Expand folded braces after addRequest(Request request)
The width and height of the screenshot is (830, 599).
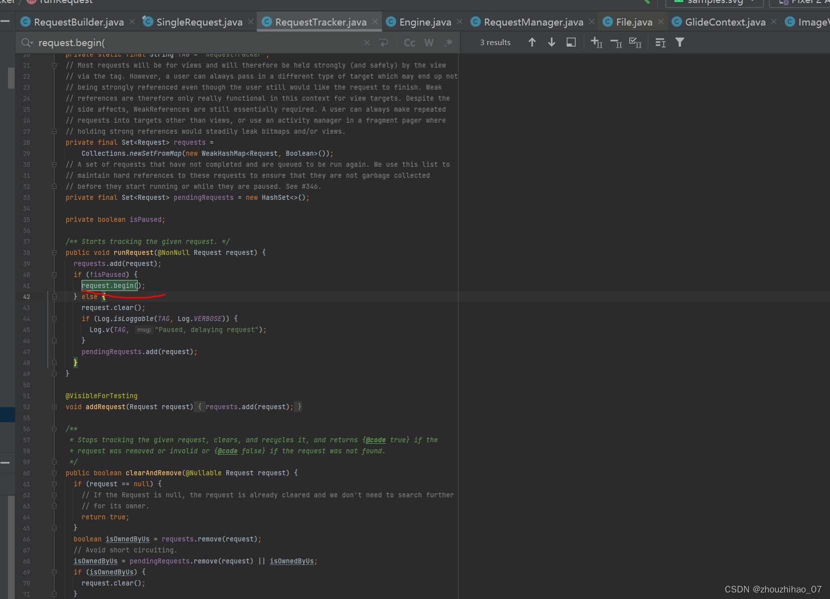(200, 407)
